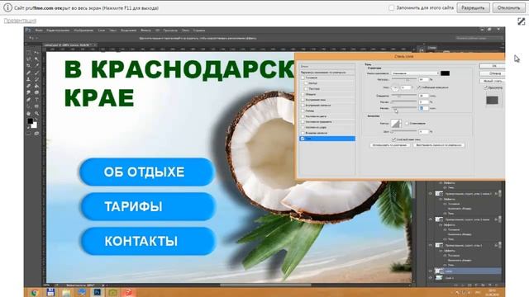Select the Eraser tool
The width and height of the screenshot is (529, 297).
pos(29,86)
